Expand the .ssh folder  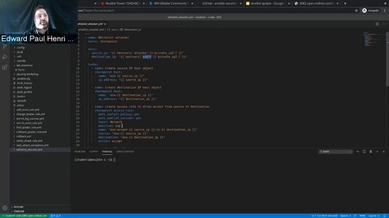click(19, 56)
